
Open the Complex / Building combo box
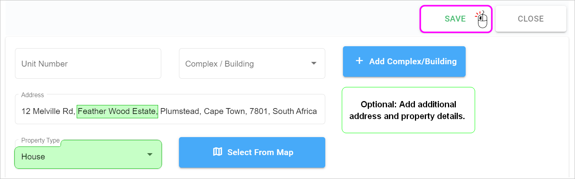[x=252, y=63]
